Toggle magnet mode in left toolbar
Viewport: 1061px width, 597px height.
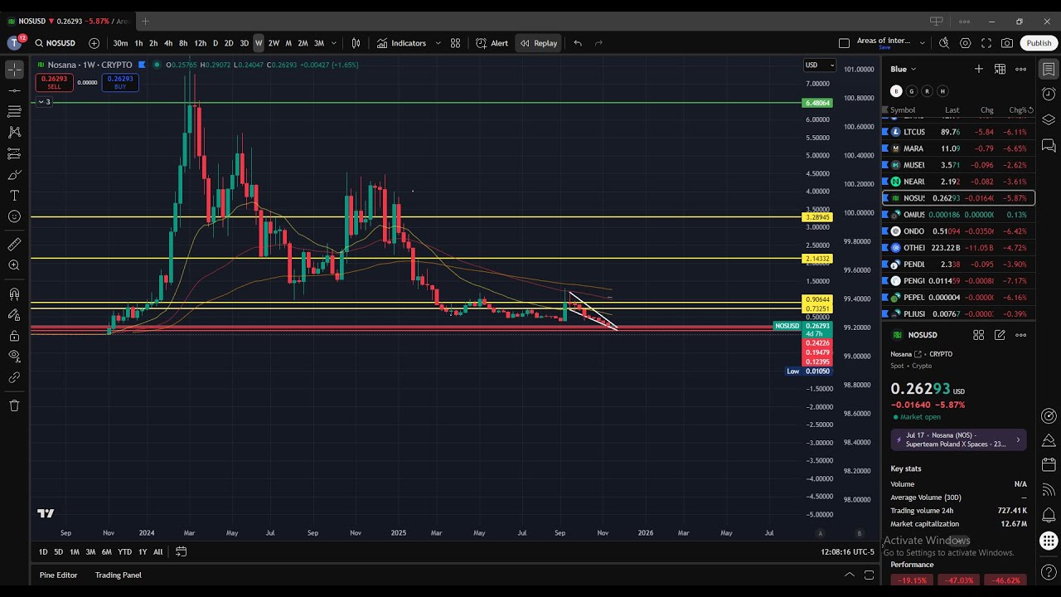pos(14,294)
